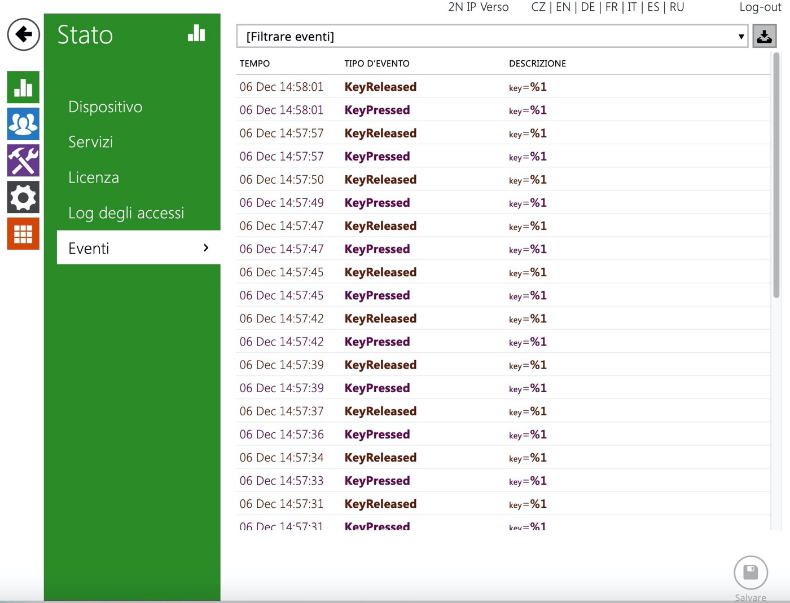Click the 2N IP Verso device title
Image resolution: width=790 pixels, height=603 pixels.
click(479, 7)
